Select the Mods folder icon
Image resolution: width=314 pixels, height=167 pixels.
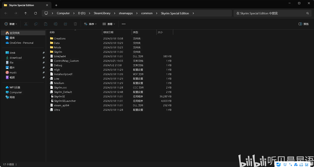point(52,47)
